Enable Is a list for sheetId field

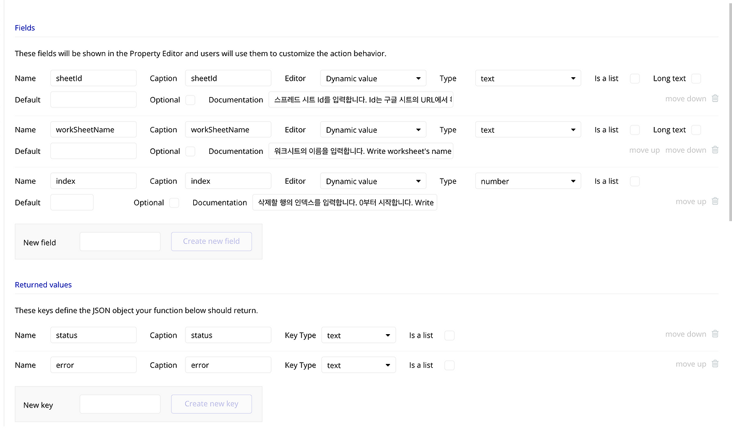coord(635,78)
